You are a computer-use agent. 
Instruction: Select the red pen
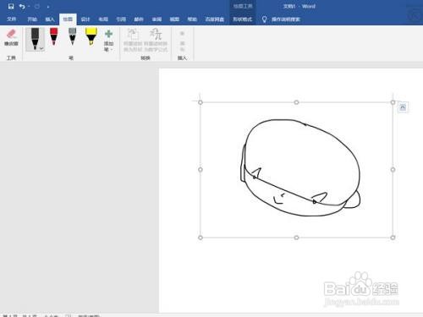point(53,36)
